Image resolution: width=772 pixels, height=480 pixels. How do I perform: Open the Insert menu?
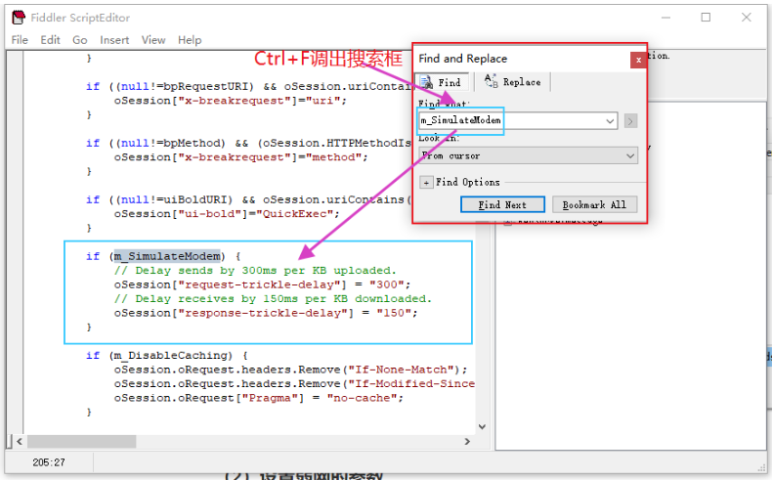point(114,40)
